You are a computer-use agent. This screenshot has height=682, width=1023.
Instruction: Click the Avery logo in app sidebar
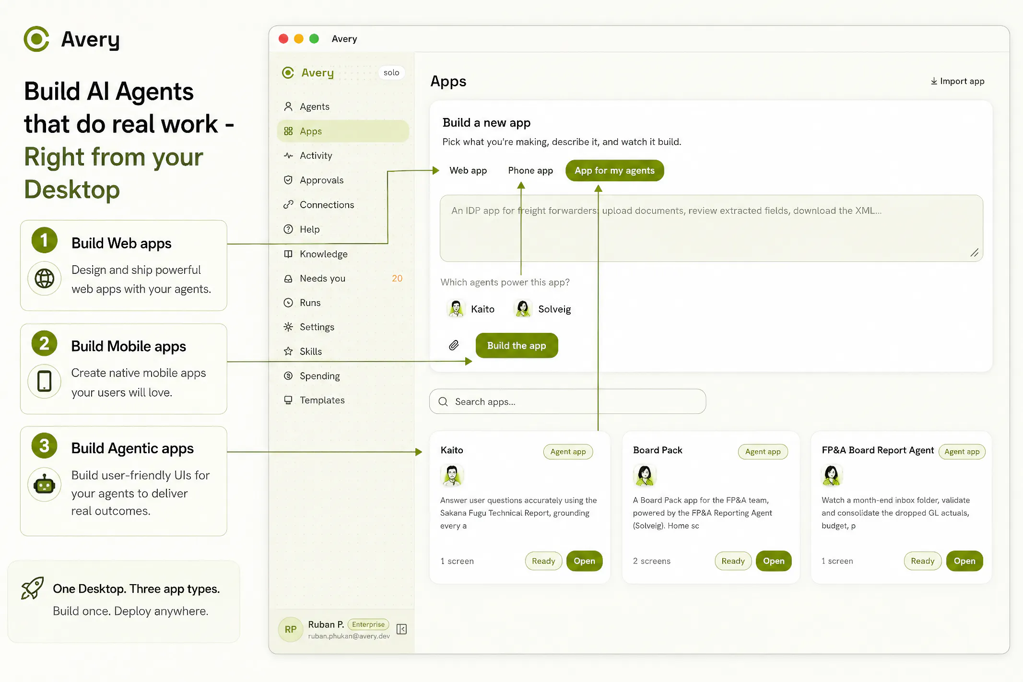(288, 72)
